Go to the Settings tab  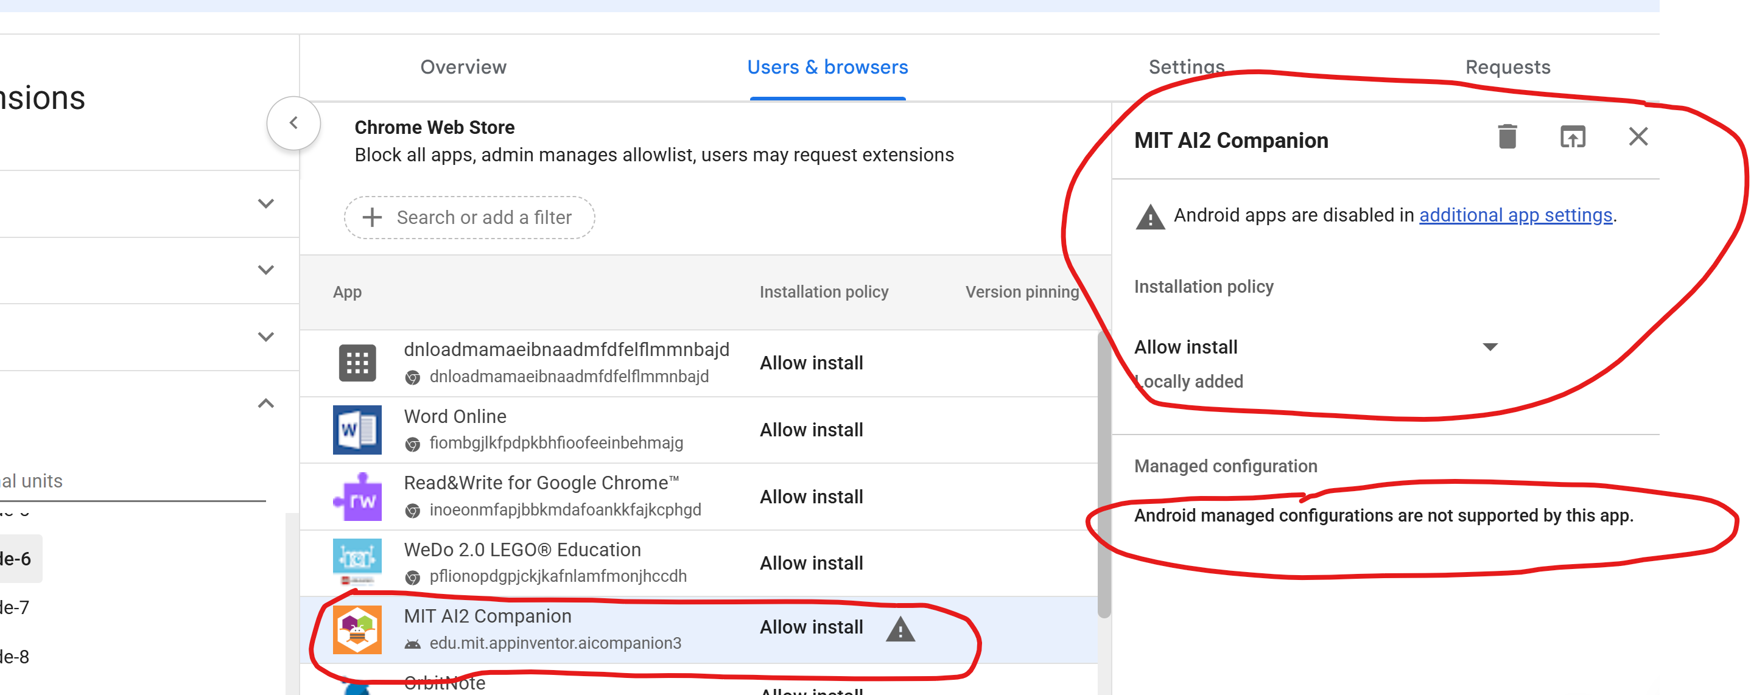click(1186, 66)
